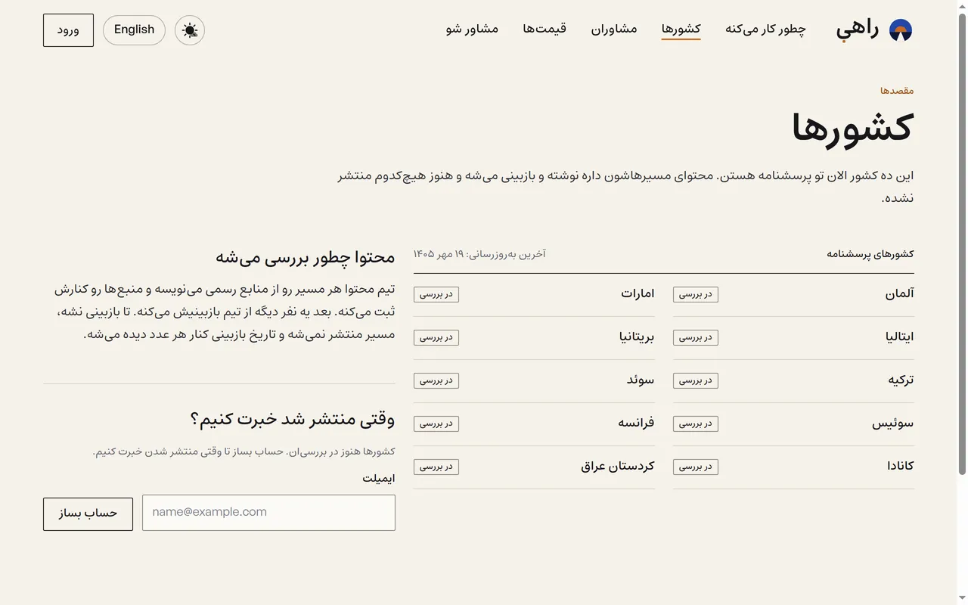This screenshot has height=605, width=968.
Task: Select the ایتالیا country row
Action: pyautogui.click(x=793, y=338)
